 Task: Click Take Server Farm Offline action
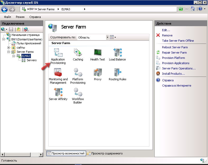point(178,41)
